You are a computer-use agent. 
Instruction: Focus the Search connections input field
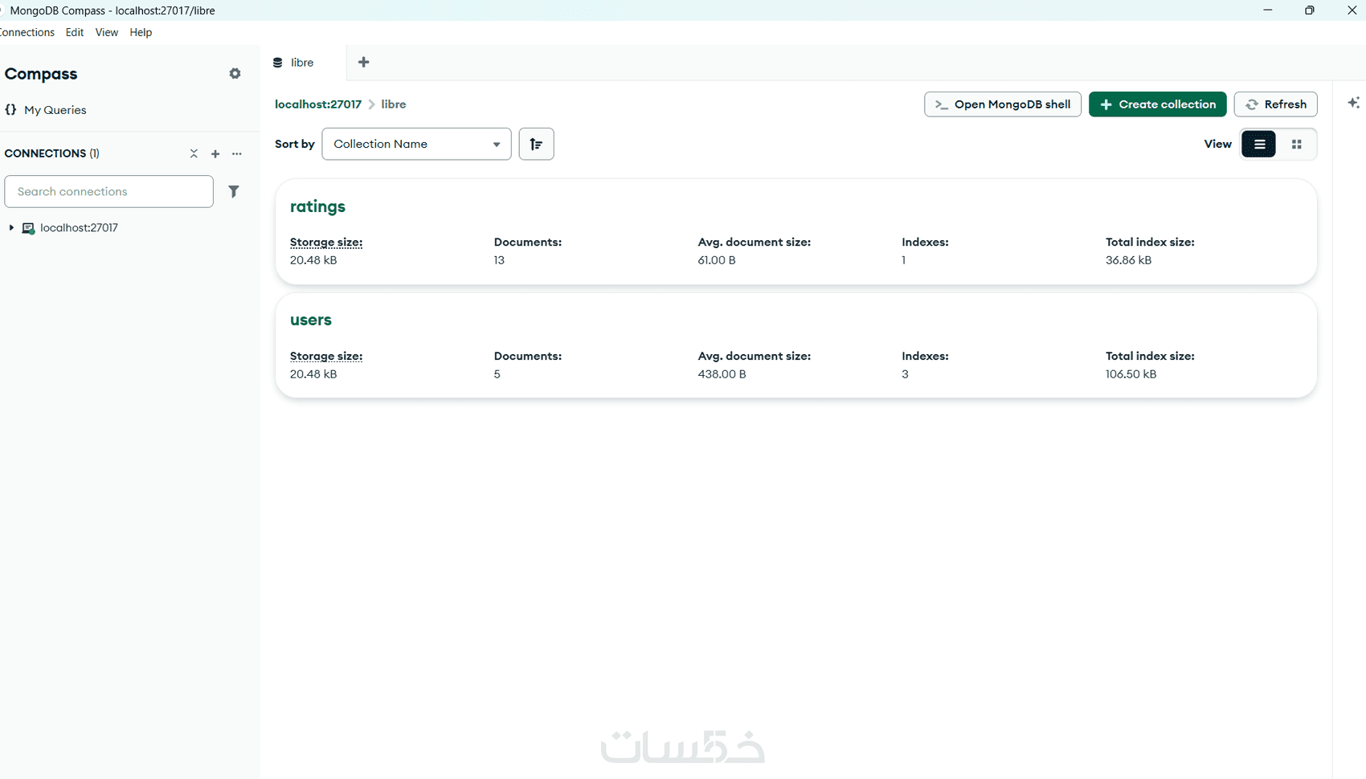point(109,191)
